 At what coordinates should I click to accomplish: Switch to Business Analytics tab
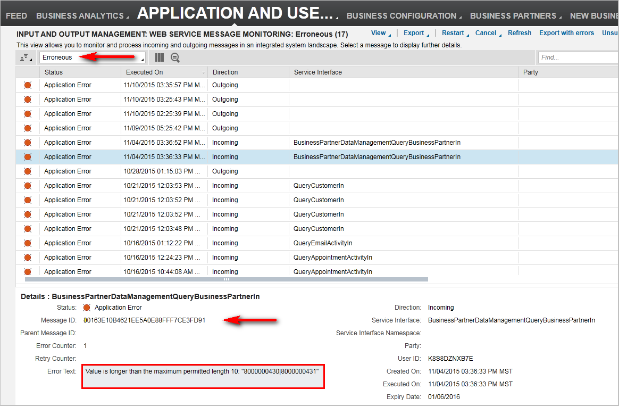pyautogui.click(x=80, y=16)
